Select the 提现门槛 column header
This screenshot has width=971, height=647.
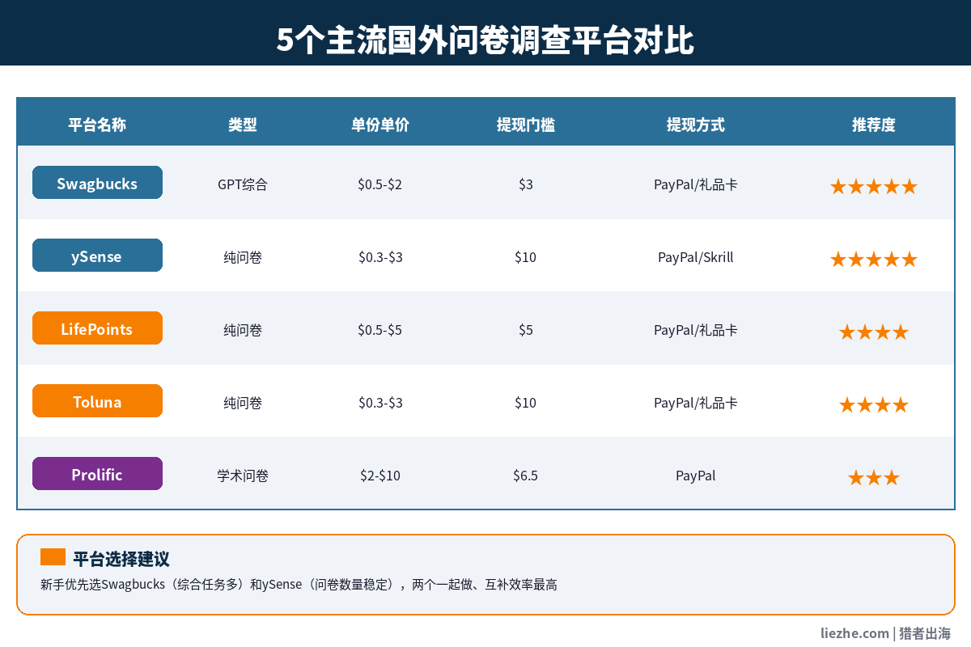[526, 125]
